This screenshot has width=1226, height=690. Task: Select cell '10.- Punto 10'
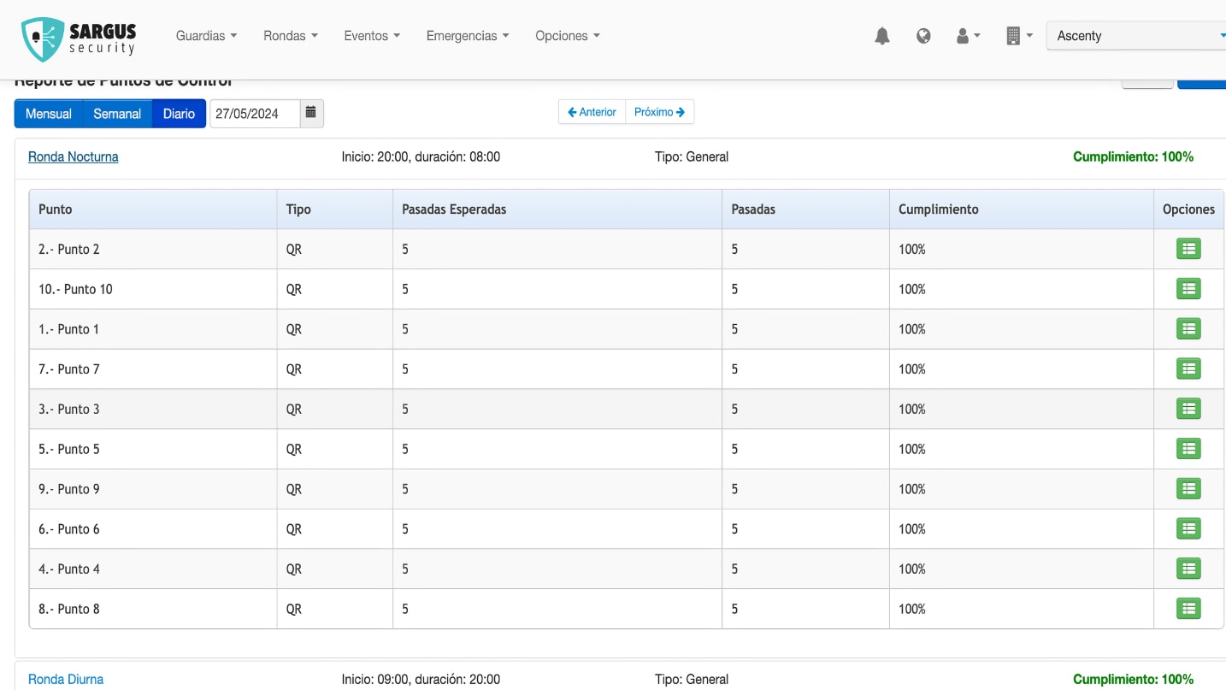pos(153,289)
